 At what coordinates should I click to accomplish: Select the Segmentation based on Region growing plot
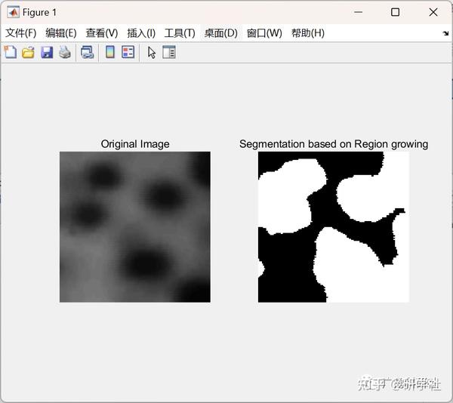(x=334, y=227)
